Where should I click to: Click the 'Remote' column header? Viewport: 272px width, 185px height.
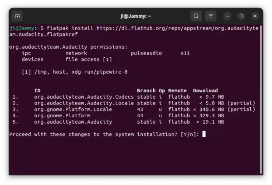tap(177, 90)
